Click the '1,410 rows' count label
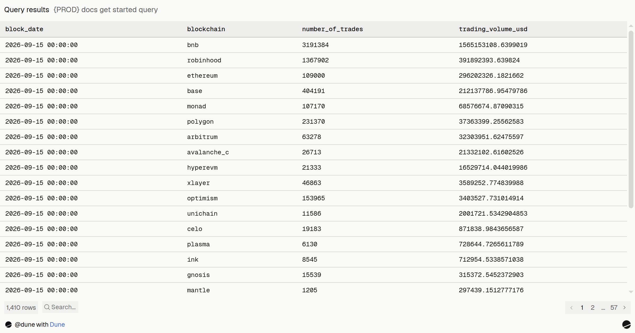The height and width of the screenshot is (333, 635). (x=21, y=308)
